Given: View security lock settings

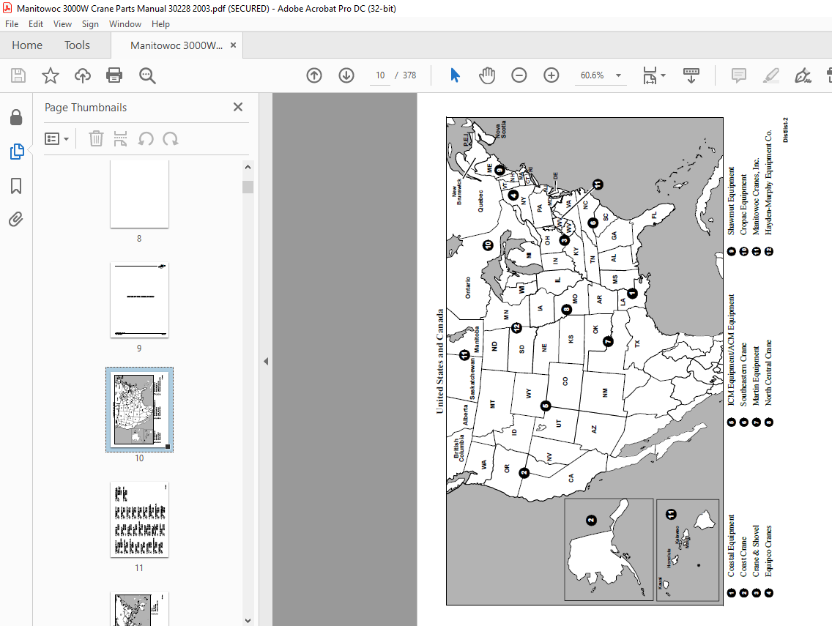Looking at the screenshot, I should pos(16,117).
